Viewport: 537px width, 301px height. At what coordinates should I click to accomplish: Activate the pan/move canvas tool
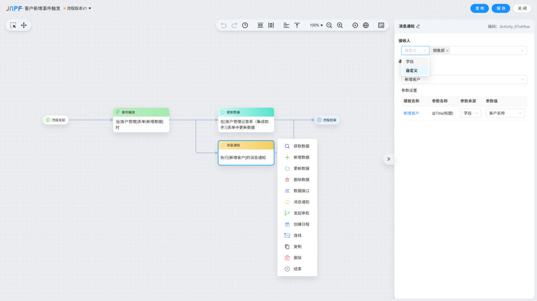[24, 25]
